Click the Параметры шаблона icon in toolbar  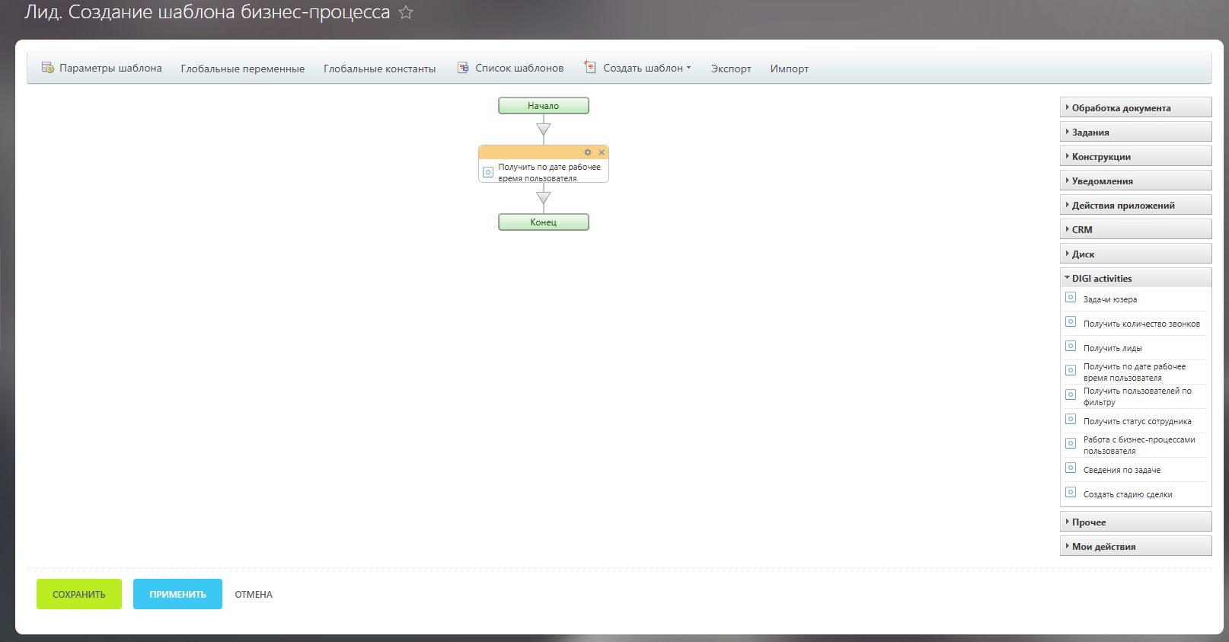click(48, 68)
